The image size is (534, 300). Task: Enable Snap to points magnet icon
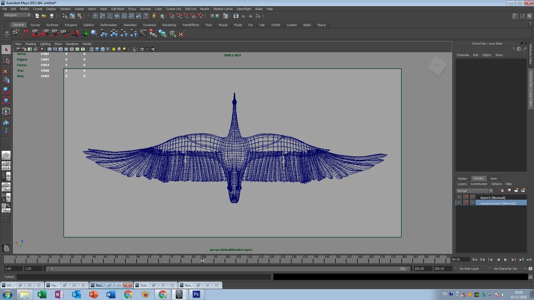click(186, 16)
